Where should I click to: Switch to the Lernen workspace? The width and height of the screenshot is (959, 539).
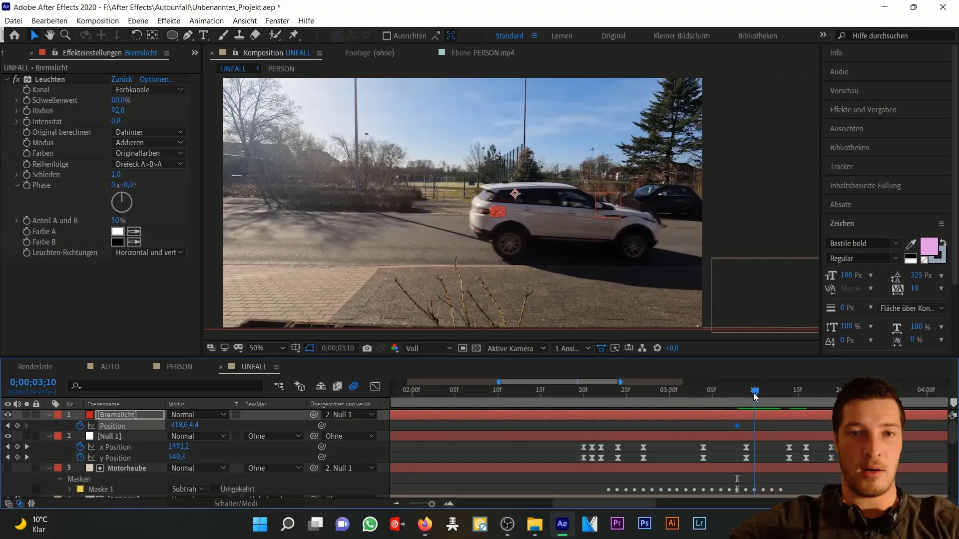(562, 36)
